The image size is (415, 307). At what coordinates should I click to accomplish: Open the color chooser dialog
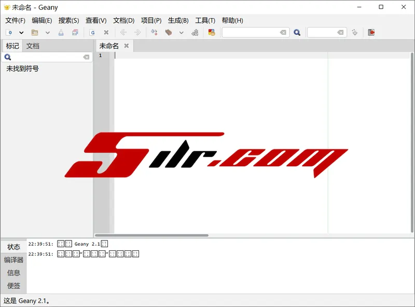212,33
